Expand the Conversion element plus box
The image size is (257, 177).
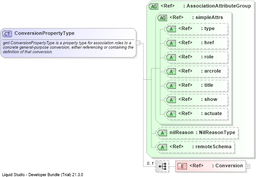pos(248,166)
